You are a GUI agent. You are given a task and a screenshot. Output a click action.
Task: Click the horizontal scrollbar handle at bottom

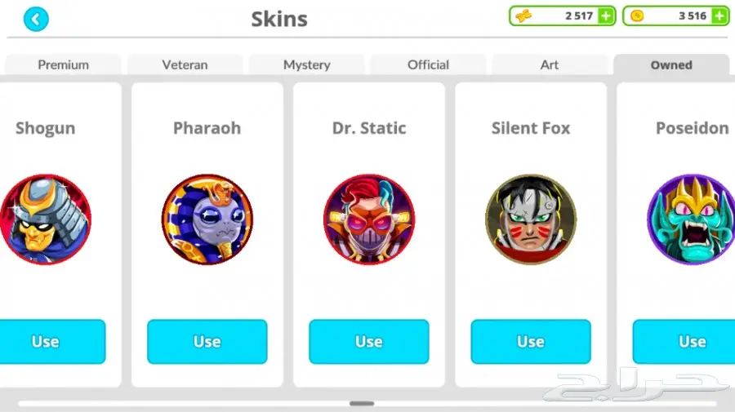362,403
